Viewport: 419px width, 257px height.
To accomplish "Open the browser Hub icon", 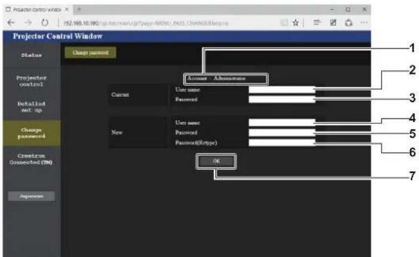I will pyautogui.click(x=317, y=23).
